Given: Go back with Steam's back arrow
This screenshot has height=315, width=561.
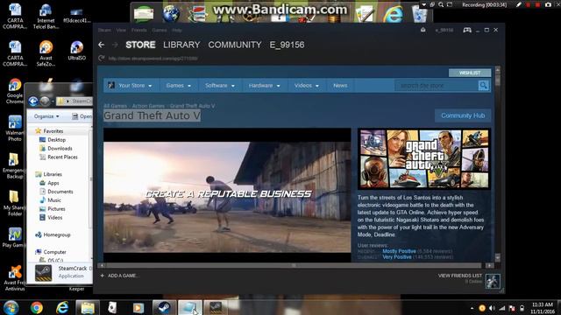Looking at the screenshot, I should click(102, 45).
